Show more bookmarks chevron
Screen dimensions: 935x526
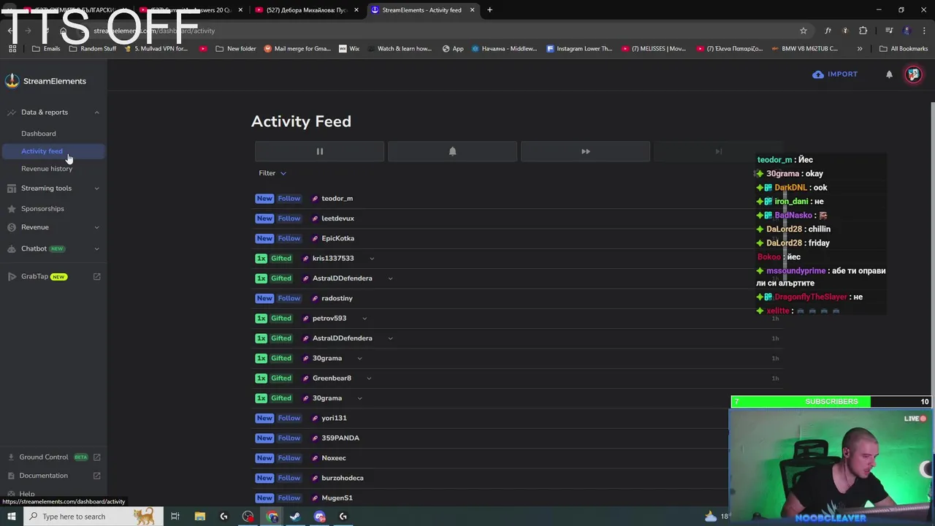pyautogui.click(x=860, y=49)
